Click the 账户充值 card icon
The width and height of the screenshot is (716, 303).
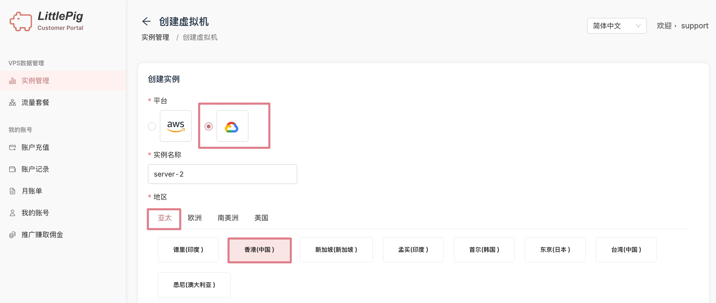(x=12, y=147)
